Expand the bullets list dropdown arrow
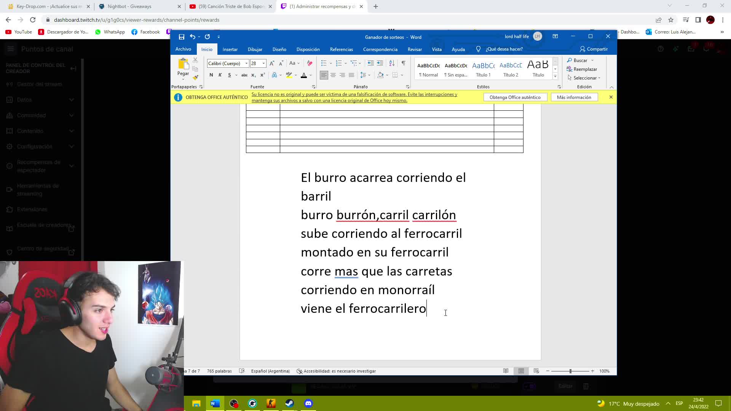The image size is (731, 411). pos(330,64)
